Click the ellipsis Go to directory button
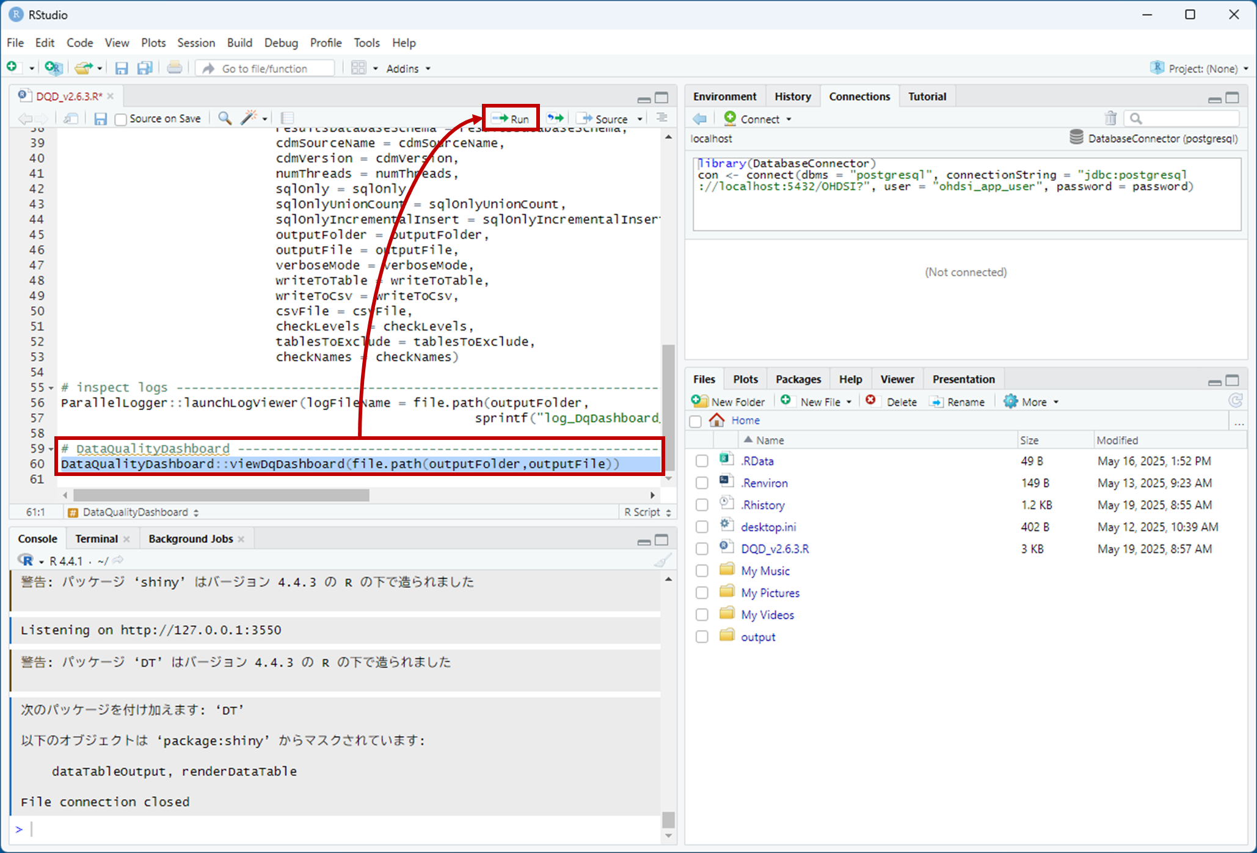 [1239, 422]
